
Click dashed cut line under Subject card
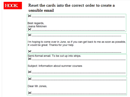coord(79,73)
